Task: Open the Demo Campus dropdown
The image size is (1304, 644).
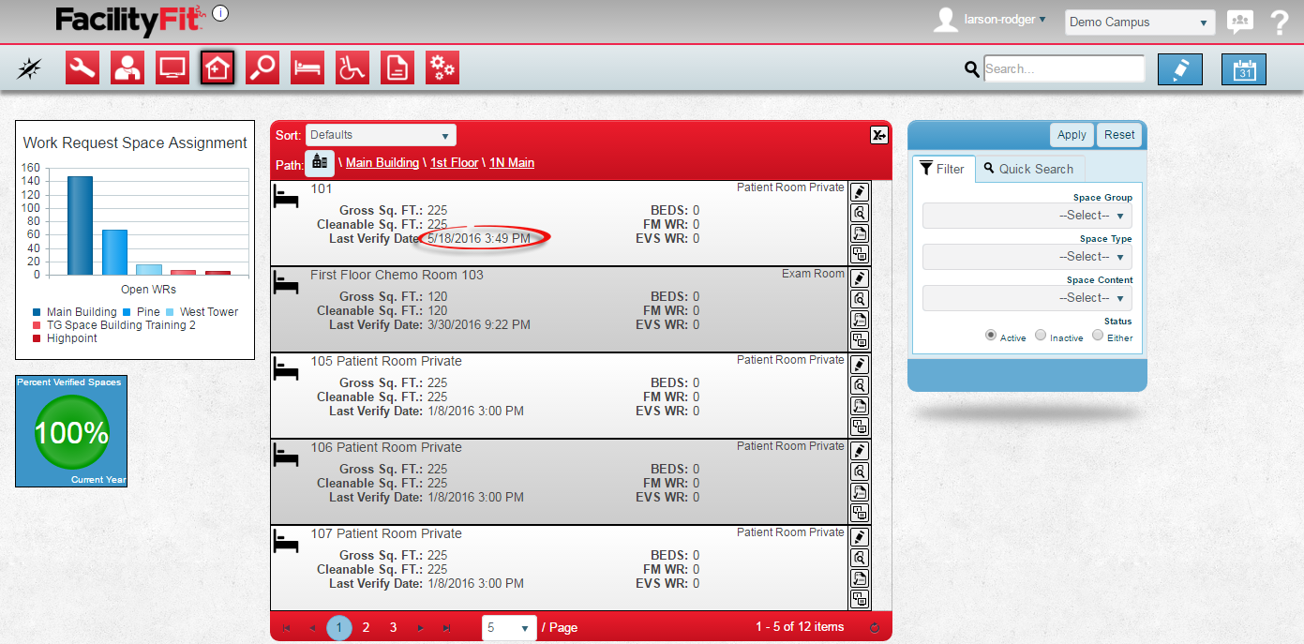Action: (1139, 22)
